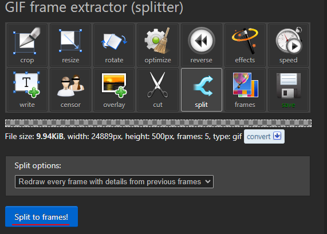Image resolution: width=327 pixels, height=234 pixels.
Task: Open the write text tool
Action: (27, 90)
